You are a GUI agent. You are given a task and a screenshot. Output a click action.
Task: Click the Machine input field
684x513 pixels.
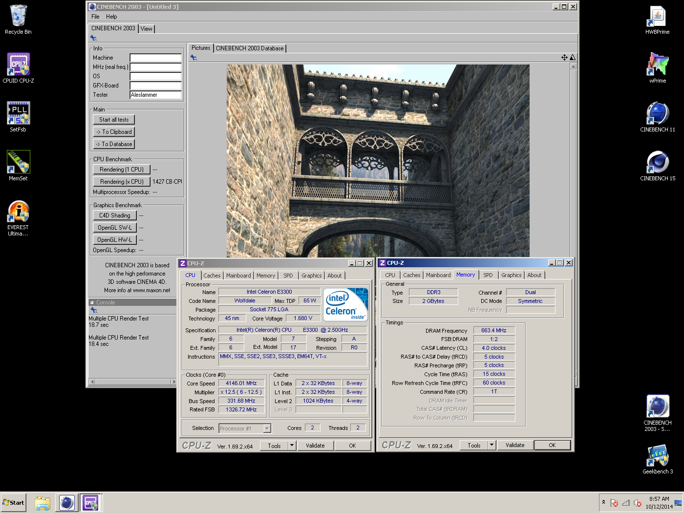(155, 58)
